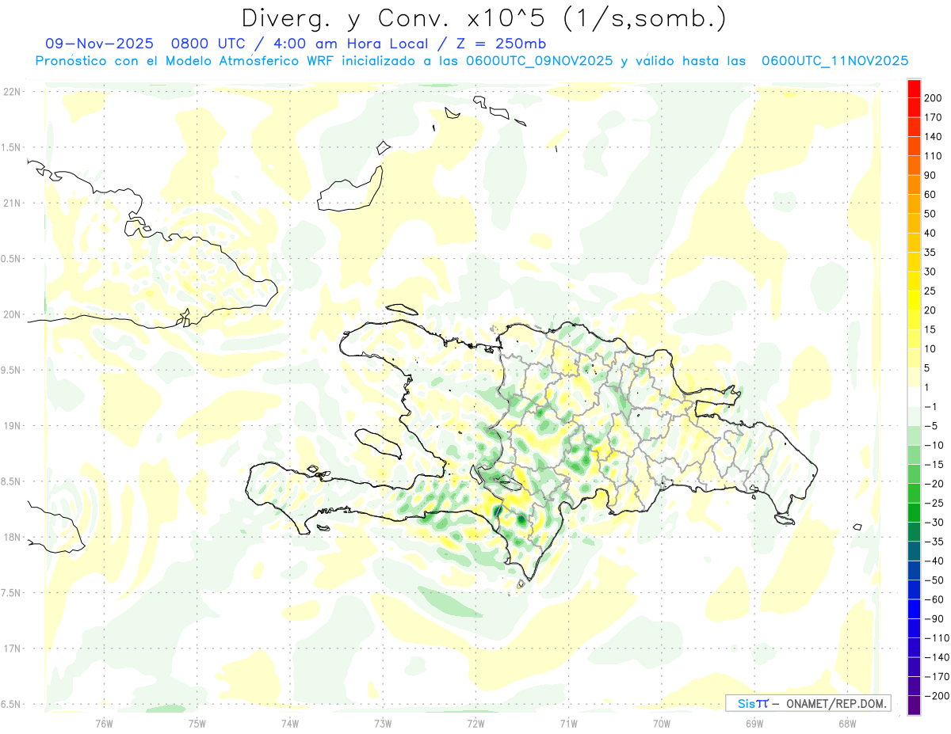Click the '20N' latitude label

12,314
